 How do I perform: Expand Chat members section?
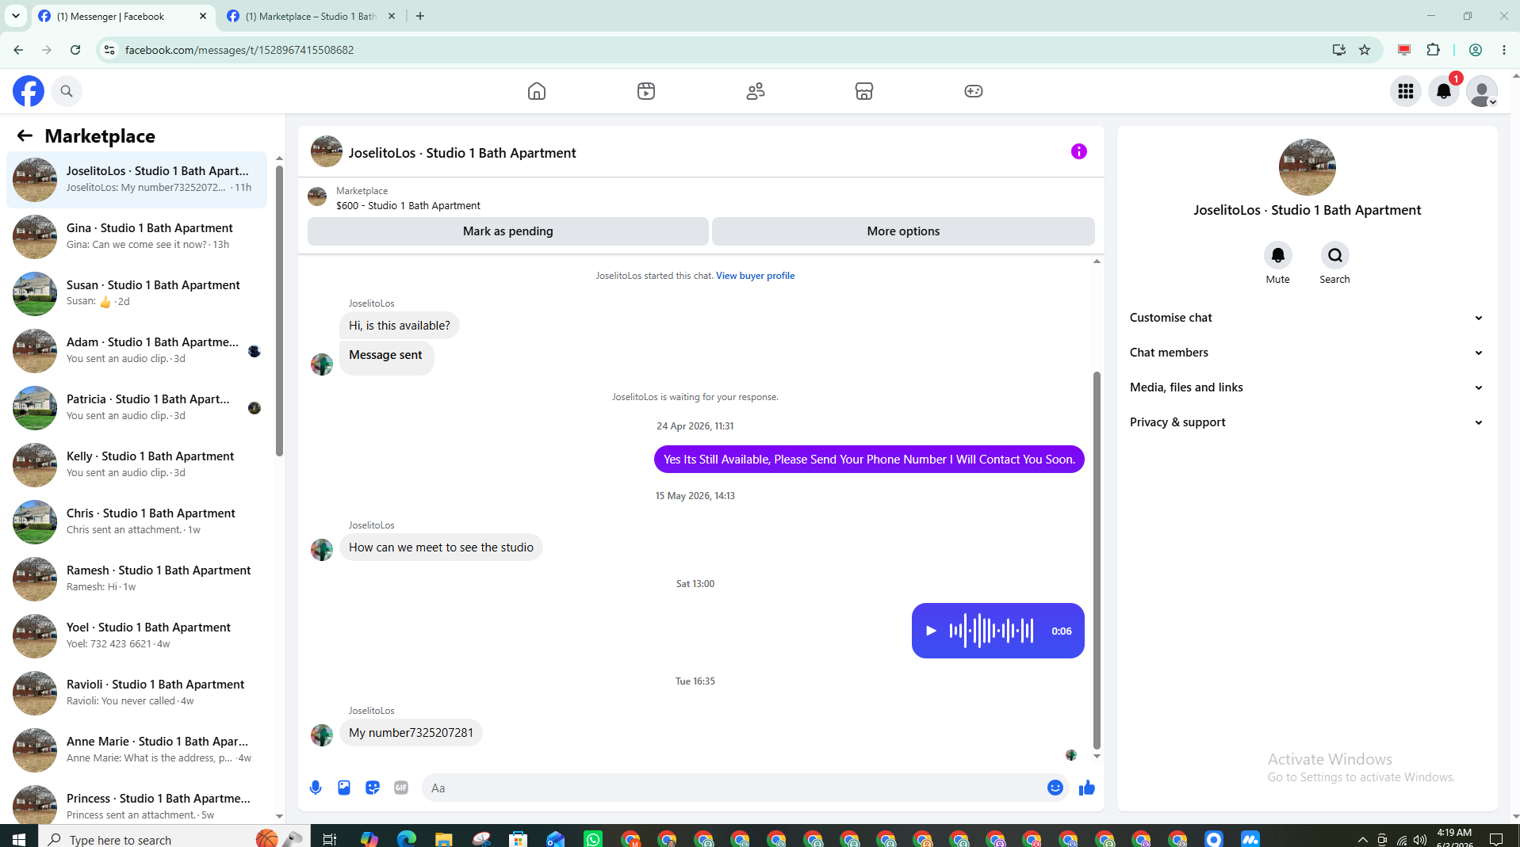pyautogui.click(x=1307, y=353)
